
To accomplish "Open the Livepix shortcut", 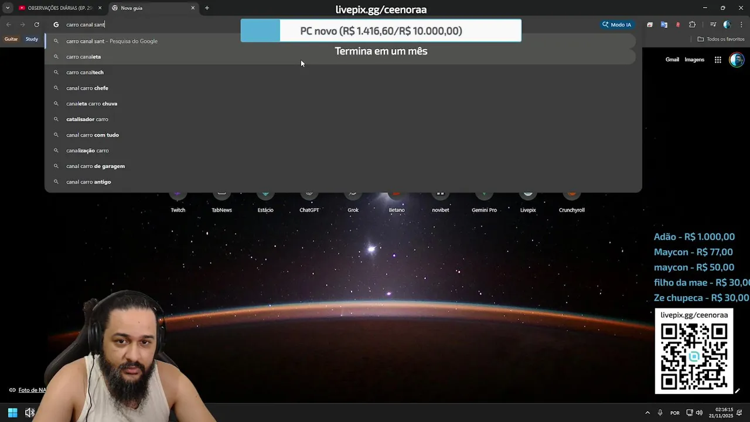I will [528, 202].
